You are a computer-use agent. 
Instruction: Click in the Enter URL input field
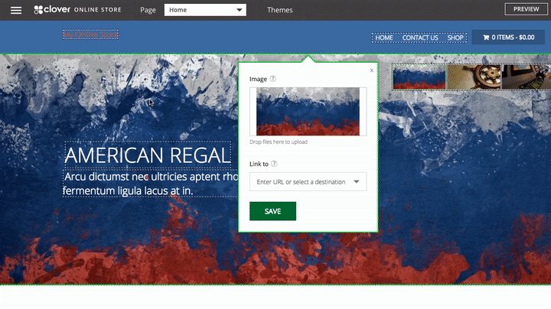pyautogui.click(x=300, y=182)
